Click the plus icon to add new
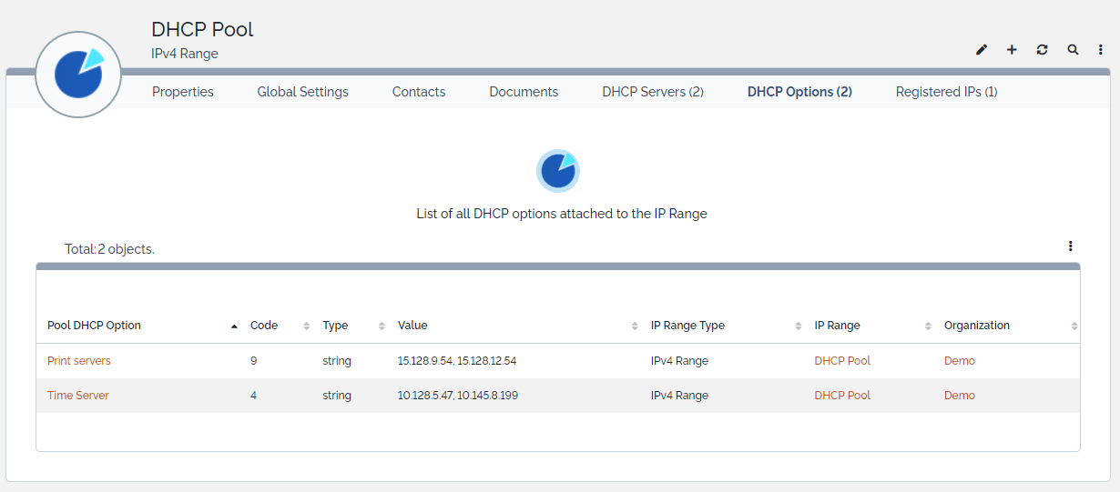The width and height of the screenshot is (1120, 492). [x=1012, y=50]
